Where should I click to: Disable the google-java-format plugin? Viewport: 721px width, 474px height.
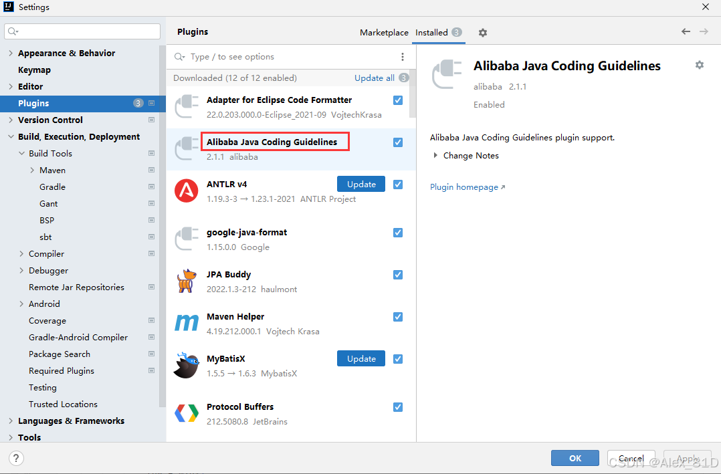(398, 233)
